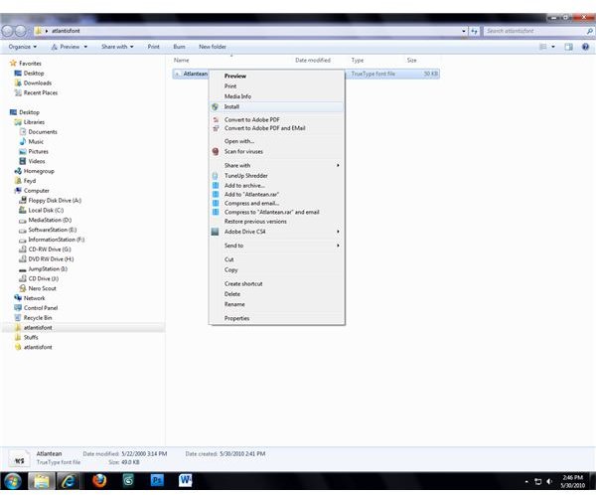This screenshot has height=495, width=596.
Task: Switch to Word in the taskbar
Action: click(186, 481)
